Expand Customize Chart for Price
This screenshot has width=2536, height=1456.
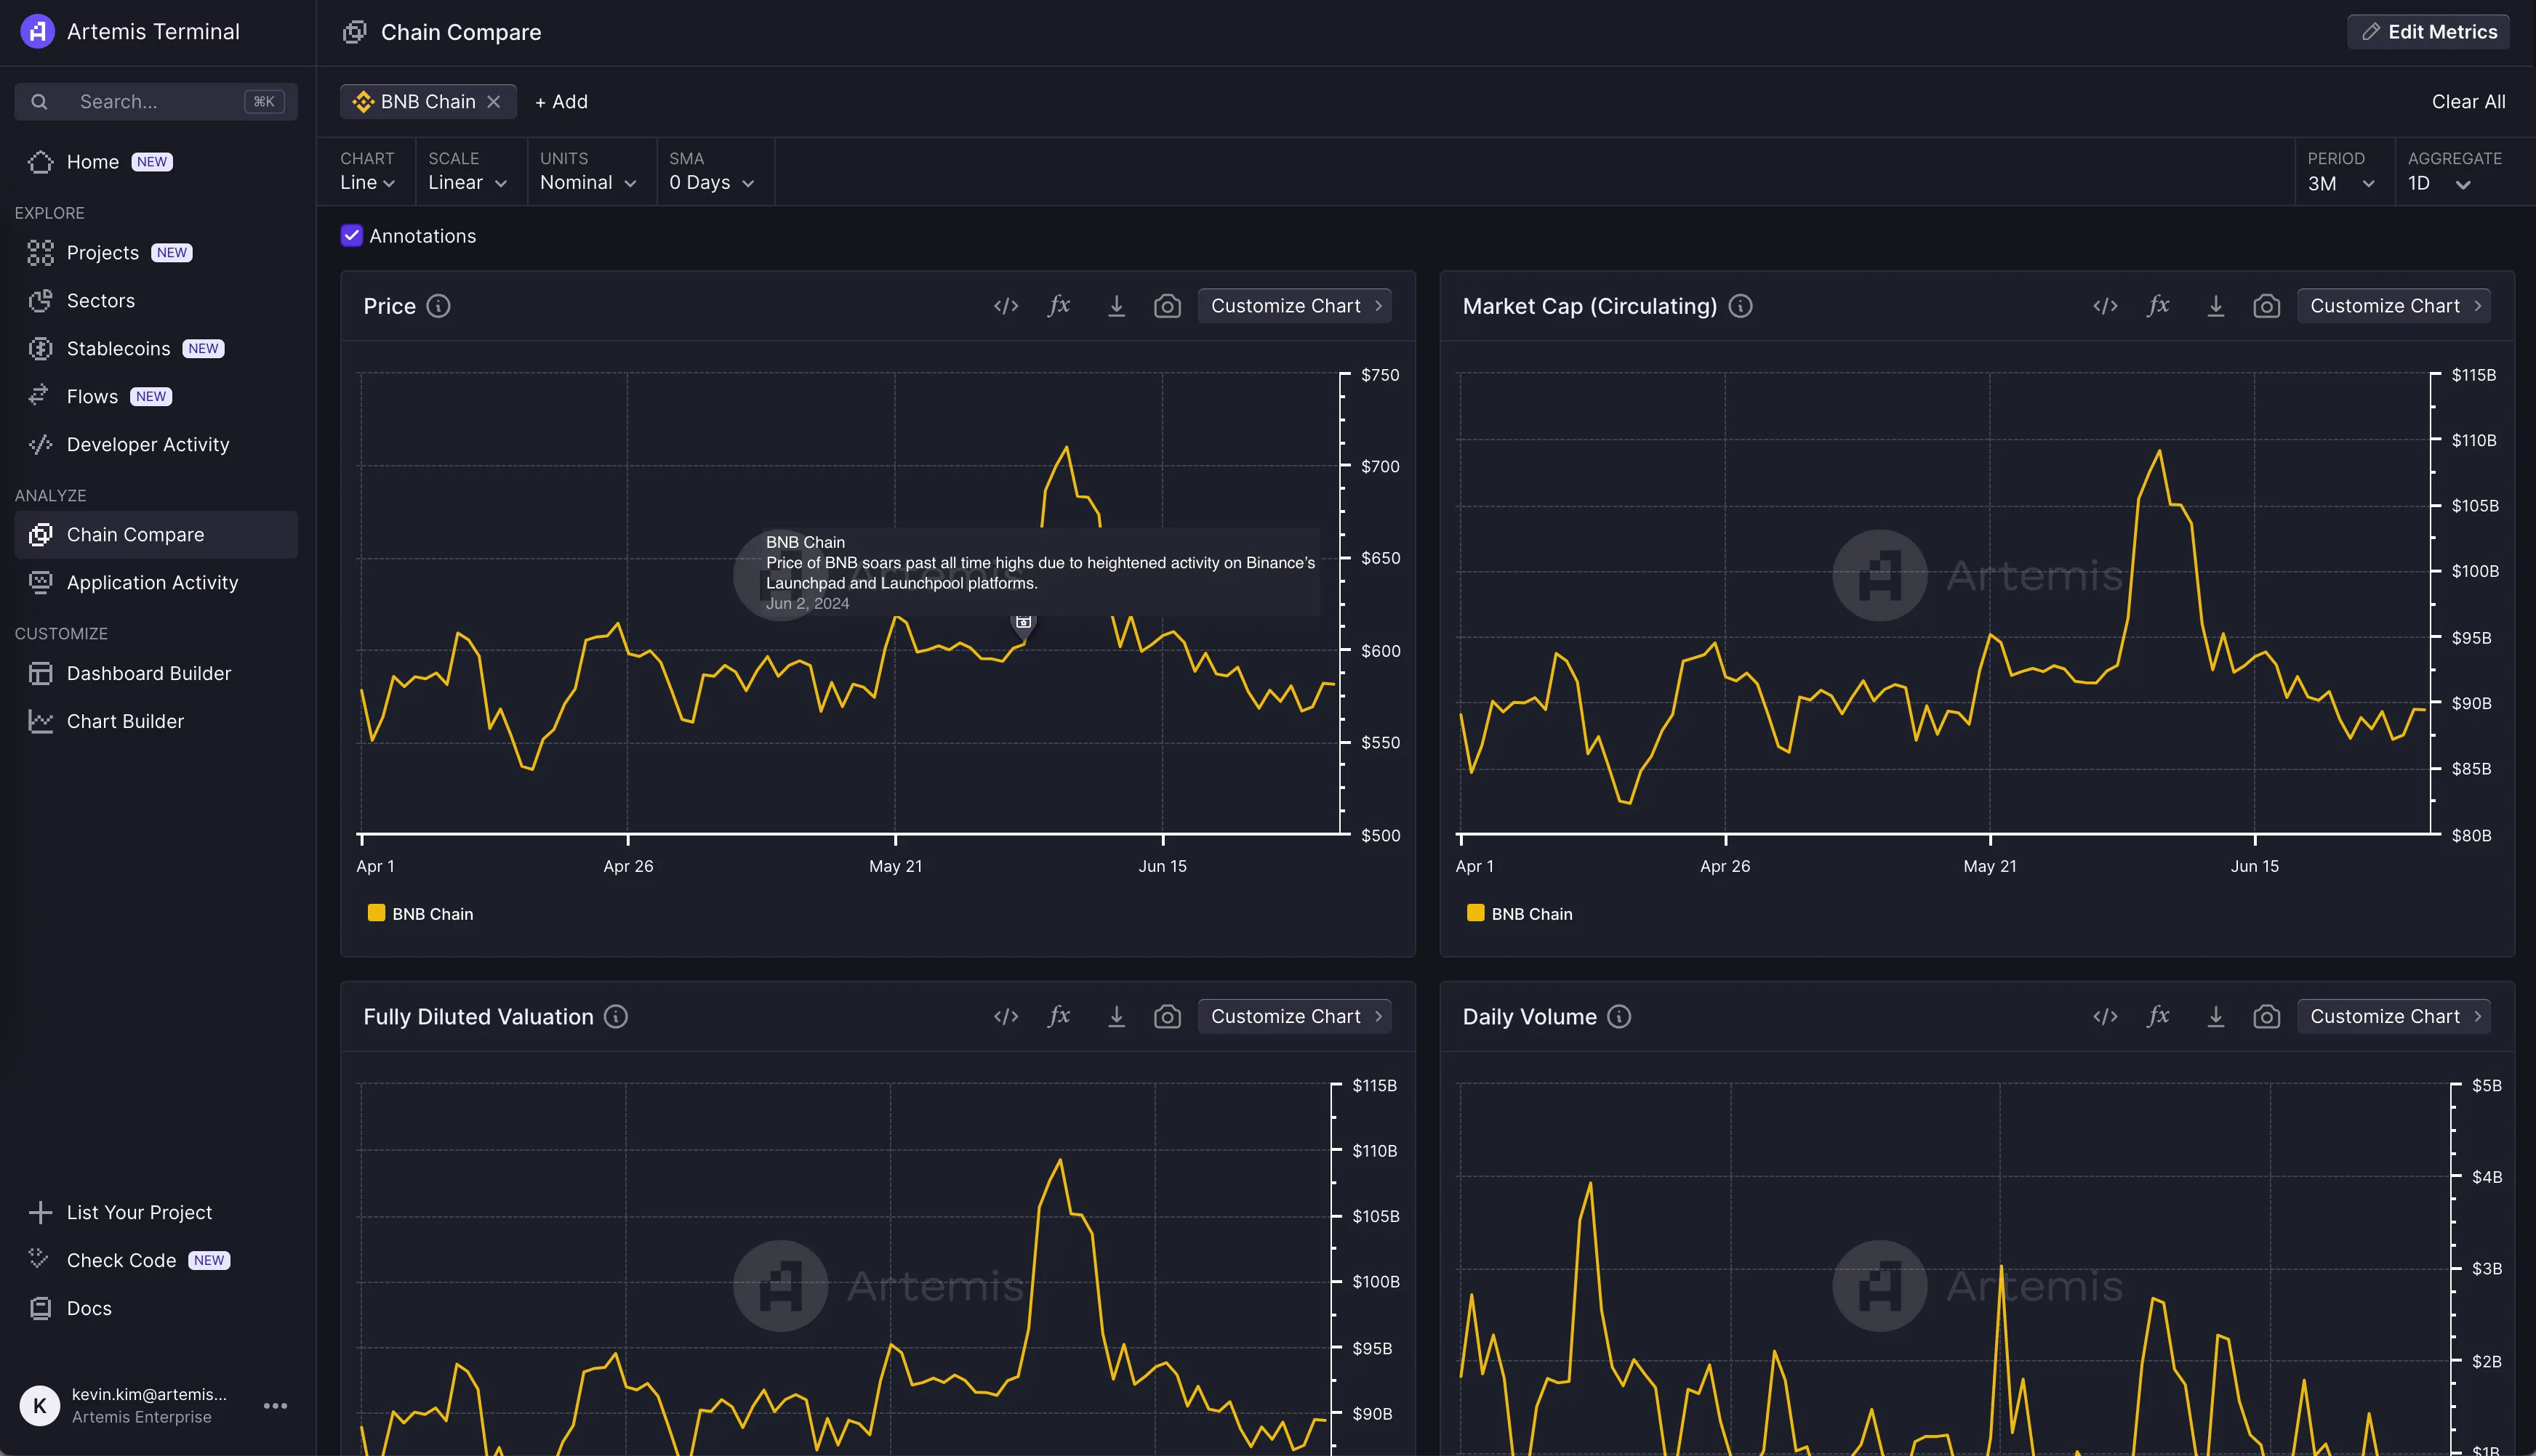[x=1294, y=306]
